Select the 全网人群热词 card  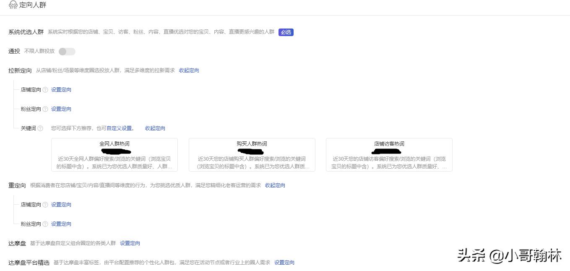(x=115, y=155)
